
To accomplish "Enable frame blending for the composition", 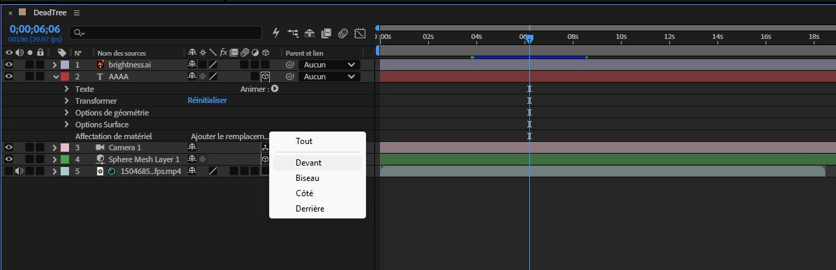I will pos(327,33).
